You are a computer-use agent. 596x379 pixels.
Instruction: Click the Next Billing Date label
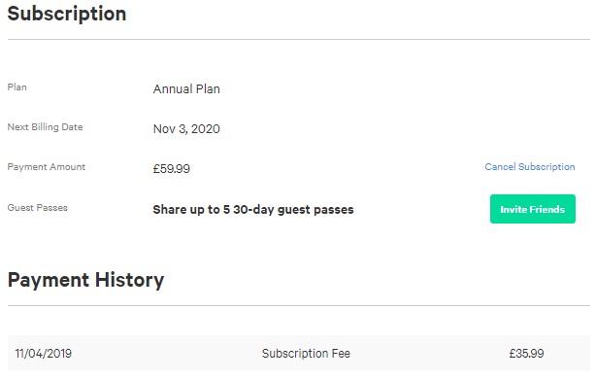click(x=46, y=127)
